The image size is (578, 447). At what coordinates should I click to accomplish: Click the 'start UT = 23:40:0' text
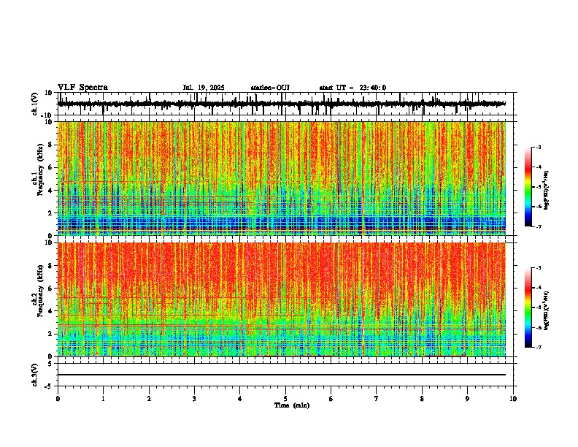tap(352, 88)
